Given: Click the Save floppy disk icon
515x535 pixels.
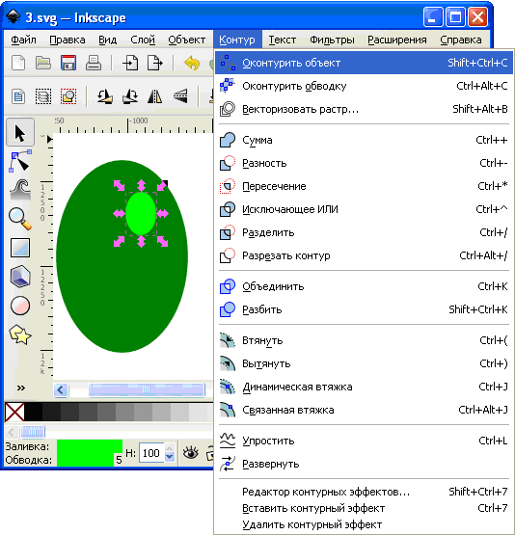Looking at the screenshot, I should point(68,63).
